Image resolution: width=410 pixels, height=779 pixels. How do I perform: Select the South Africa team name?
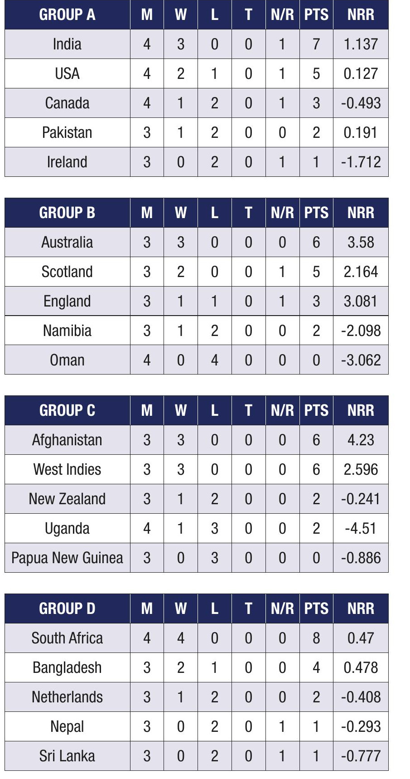(67, 638)
